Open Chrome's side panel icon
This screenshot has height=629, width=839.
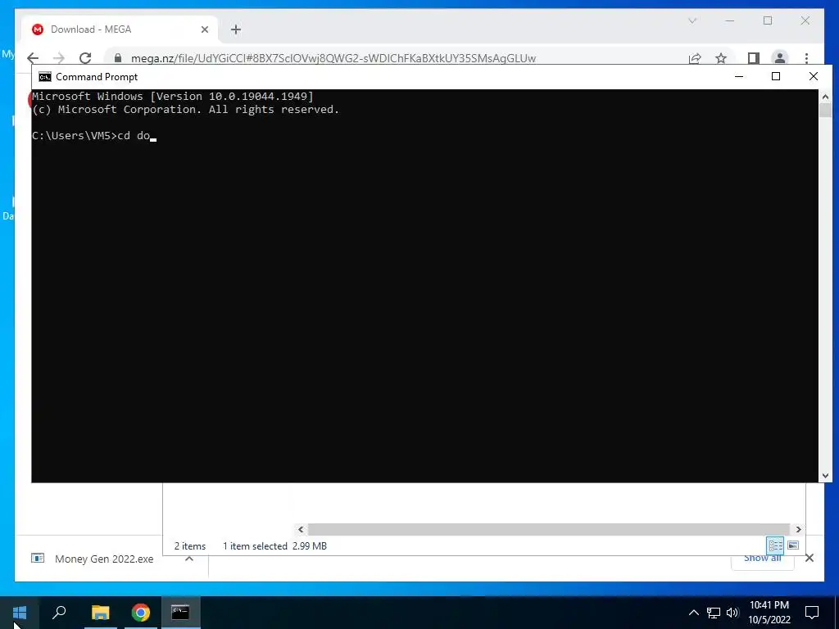click(754, 58)
